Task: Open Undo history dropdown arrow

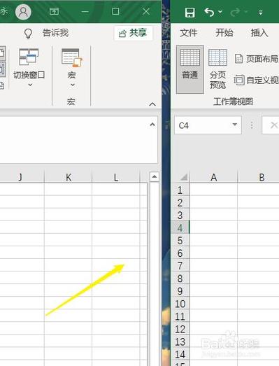Action: tap(220, 11)
